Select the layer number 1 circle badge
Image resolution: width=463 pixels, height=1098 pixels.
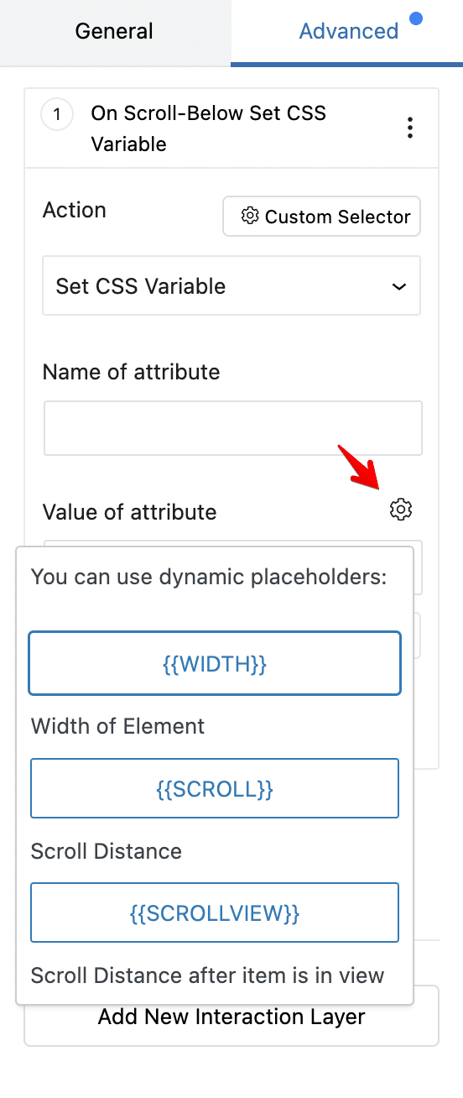pos(57,114)
